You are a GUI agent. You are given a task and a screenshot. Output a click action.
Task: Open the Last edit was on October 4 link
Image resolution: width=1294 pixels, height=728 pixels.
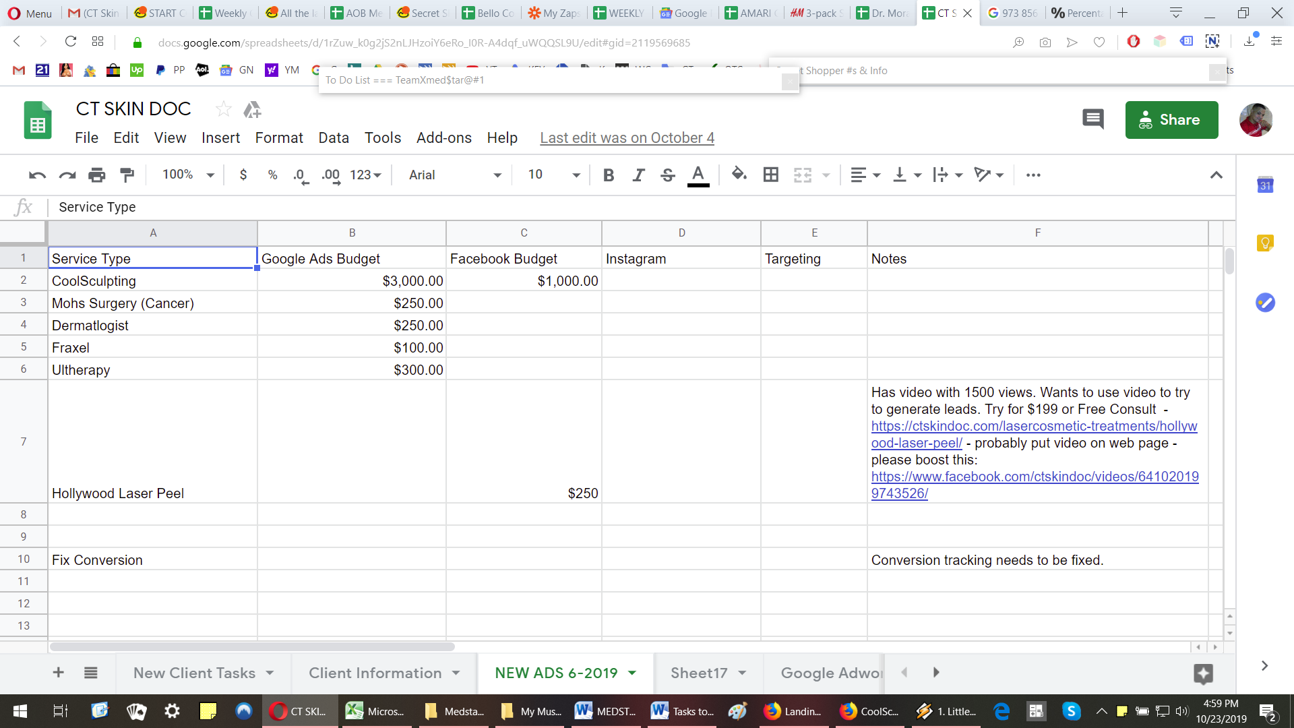627,138
